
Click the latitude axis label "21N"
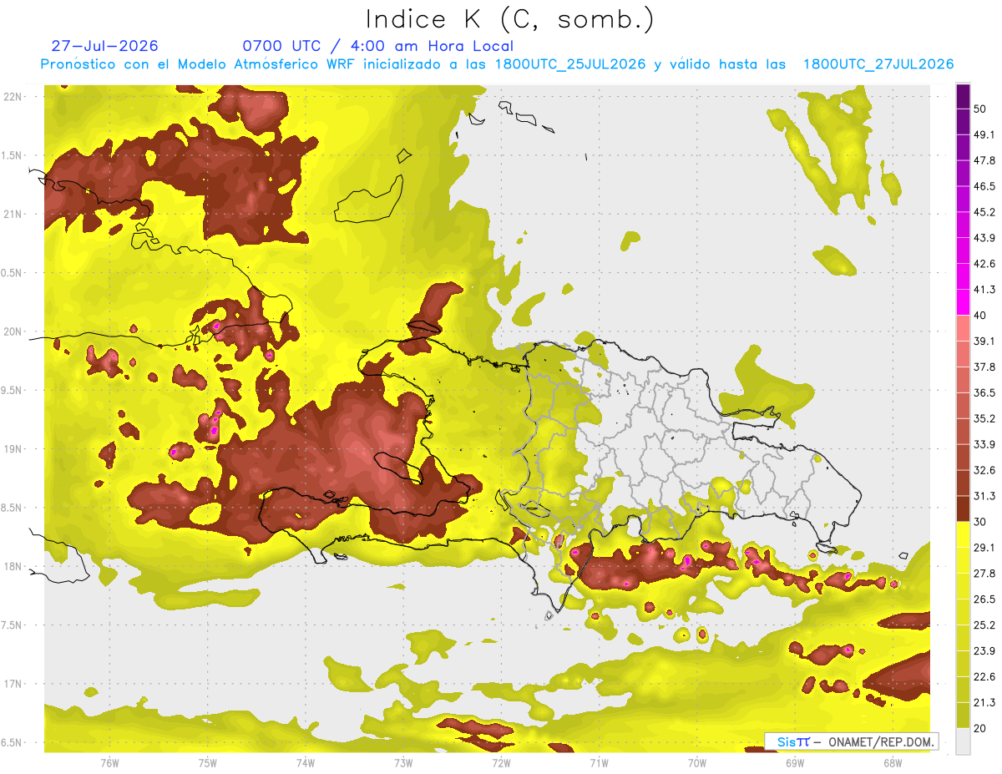pyautogui.click(x=13, y=215)
